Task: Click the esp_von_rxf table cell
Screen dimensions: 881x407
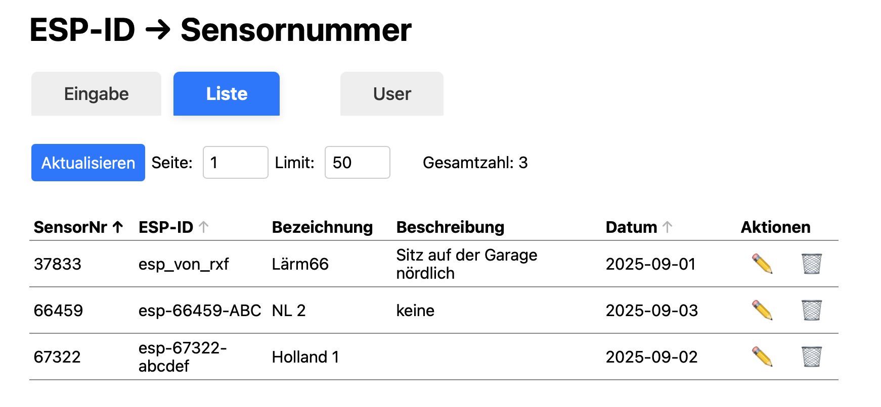Action: point(184,264)
